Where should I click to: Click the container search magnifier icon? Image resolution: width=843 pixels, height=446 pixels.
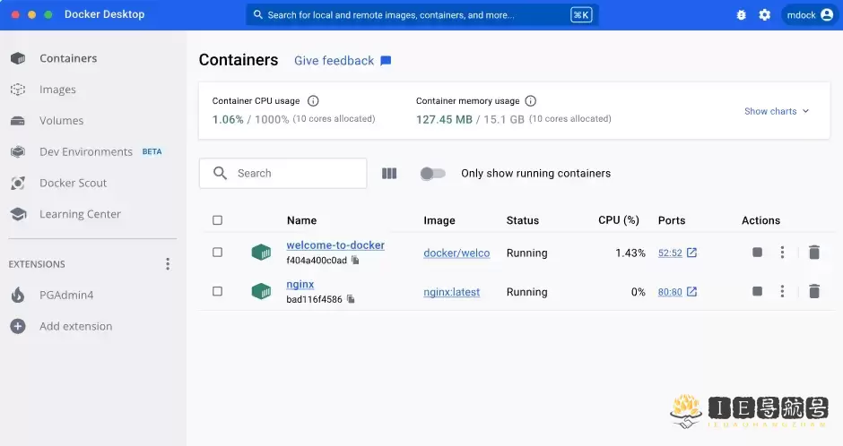coord(220,173)
